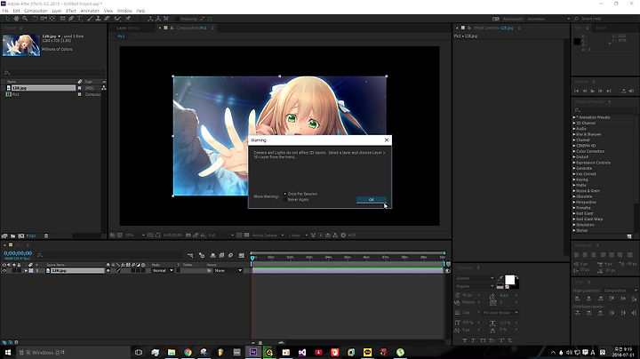Expand Color Correction effects category
Image resolution: width=640 pixels, height=359 pixels.
point(574,151)
